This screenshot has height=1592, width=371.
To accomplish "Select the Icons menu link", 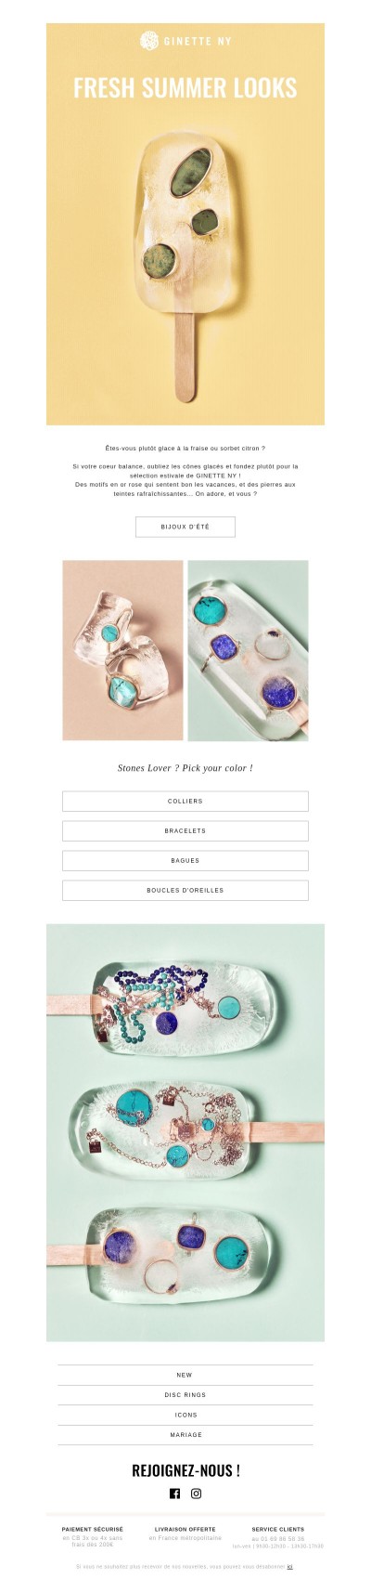I will pyautogui.click(x=185, y=1415).
